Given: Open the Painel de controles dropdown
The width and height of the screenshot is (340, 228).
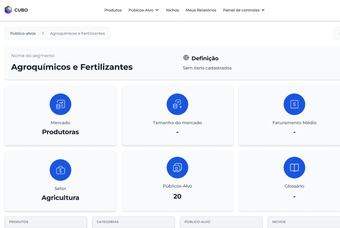Looking at the screenshot, I should tap(244, 10).
